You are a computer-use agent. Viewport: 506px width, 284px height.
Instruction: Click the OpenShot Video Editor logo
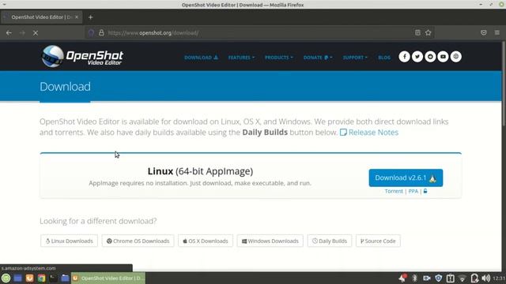pyautogui.click(x=82, y=56)
